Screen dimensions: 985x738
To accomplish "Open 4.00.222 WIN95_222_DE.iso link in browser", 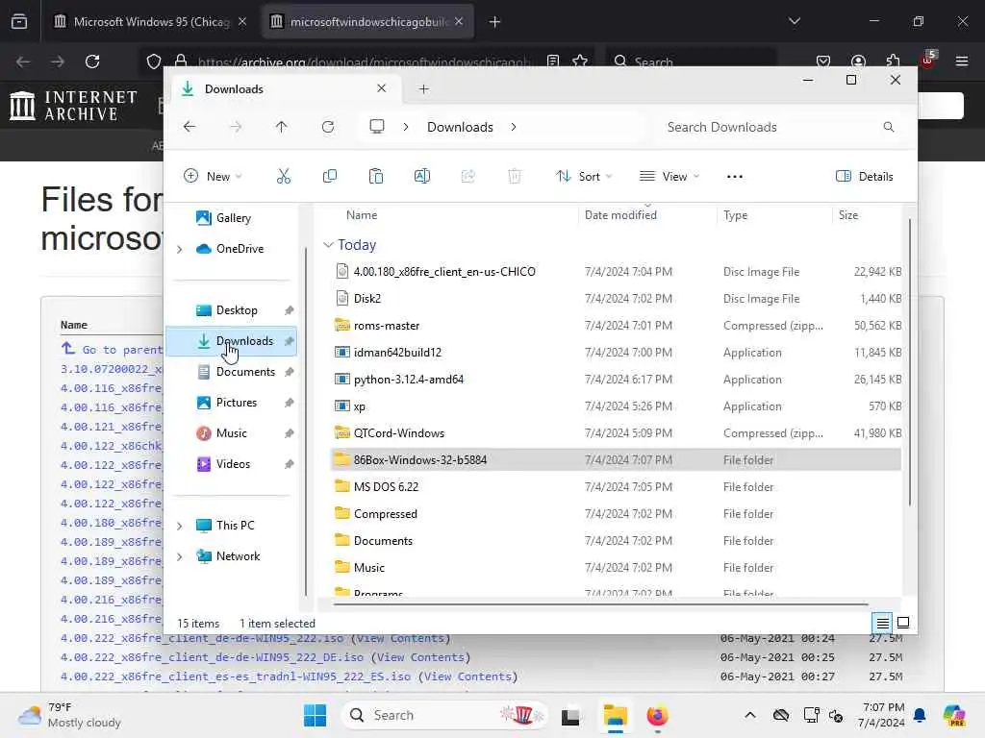I will coord(212,657).
